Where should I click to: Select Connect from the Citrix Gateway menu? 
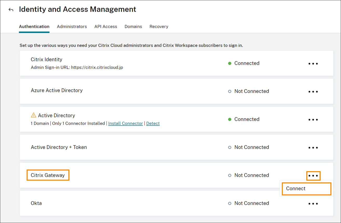[x=296, y=189]
